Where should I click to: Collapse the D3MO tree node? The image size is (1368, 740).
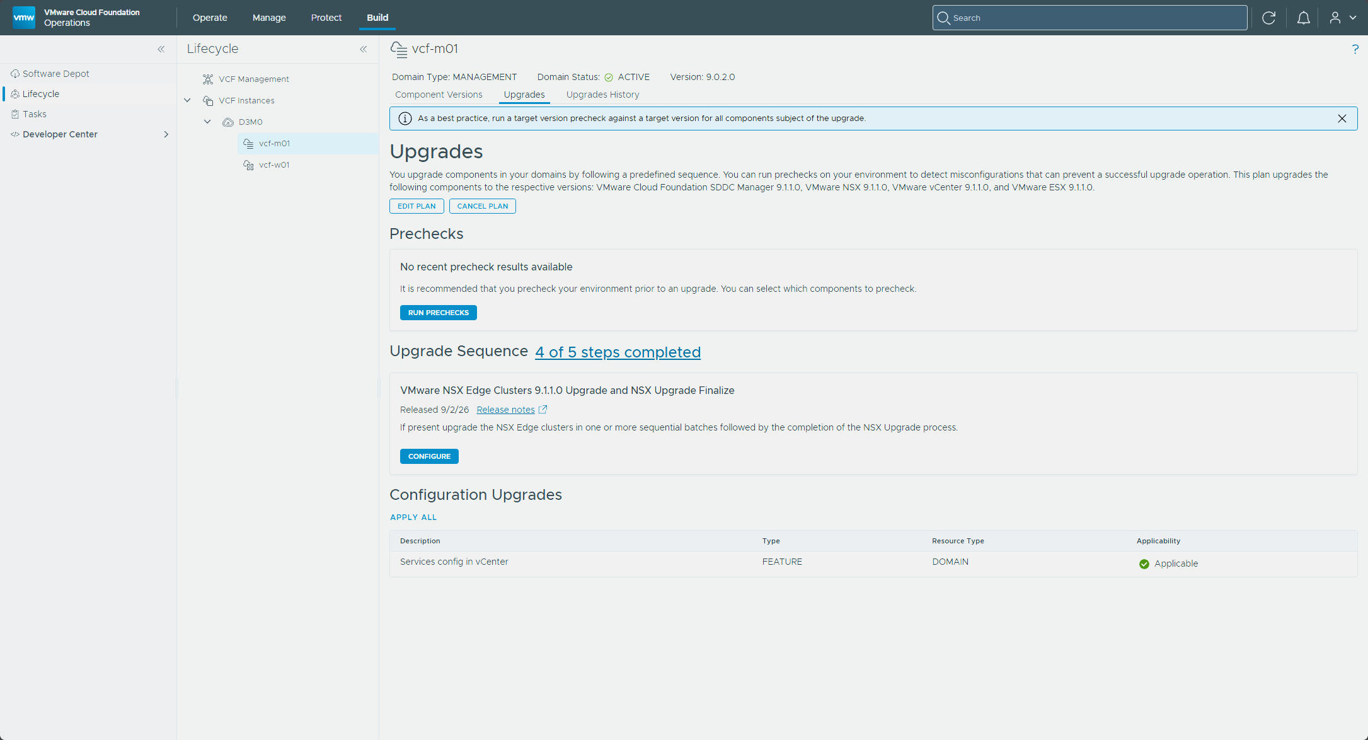(207, 122)
